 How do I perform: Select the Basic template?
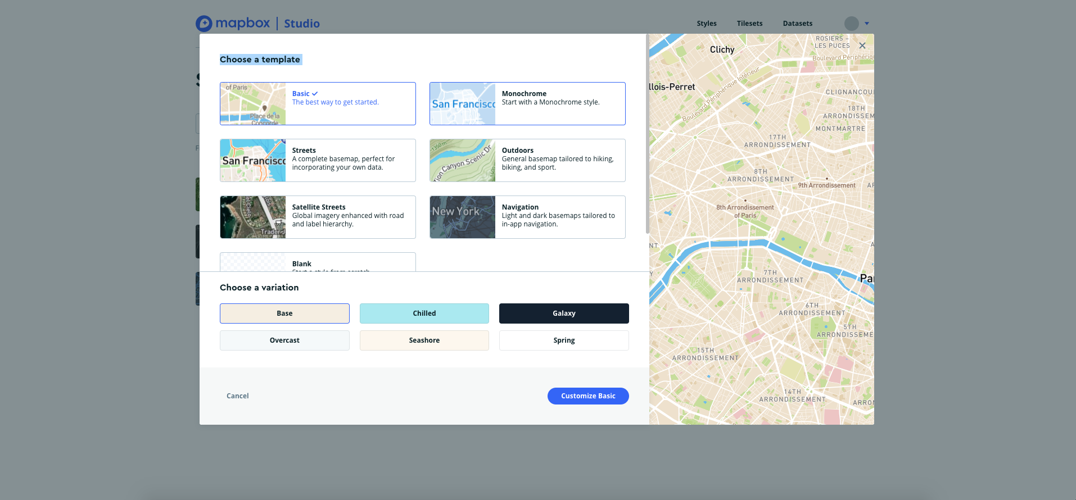coord(318,104)
